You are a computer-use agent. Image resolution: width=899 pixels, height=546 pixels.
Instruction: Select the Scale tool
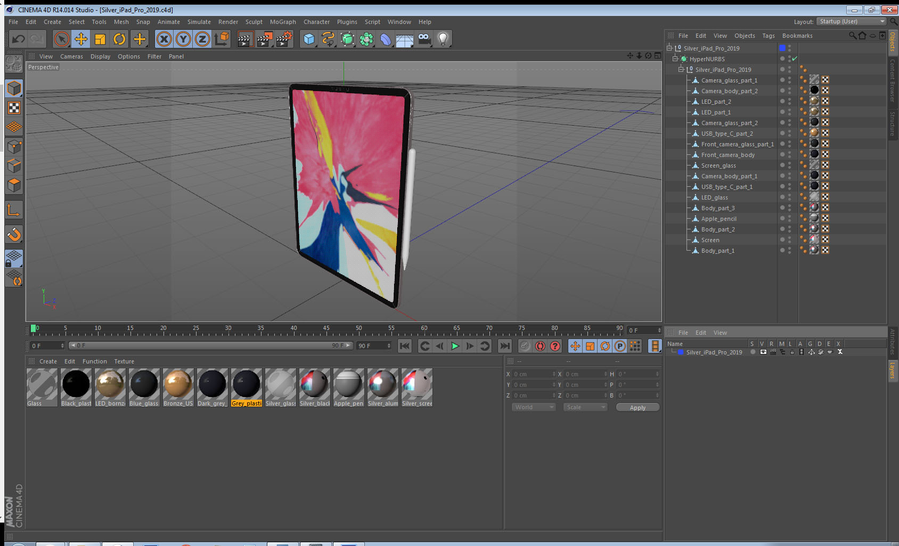click(100, 39)
